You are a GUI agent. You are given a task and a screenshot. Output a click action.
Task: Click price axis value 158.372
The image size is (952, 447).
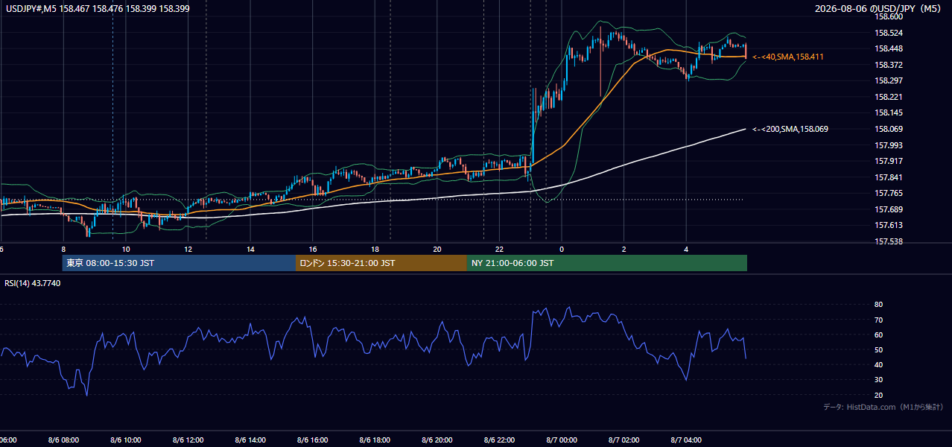[x=889, y=65]
